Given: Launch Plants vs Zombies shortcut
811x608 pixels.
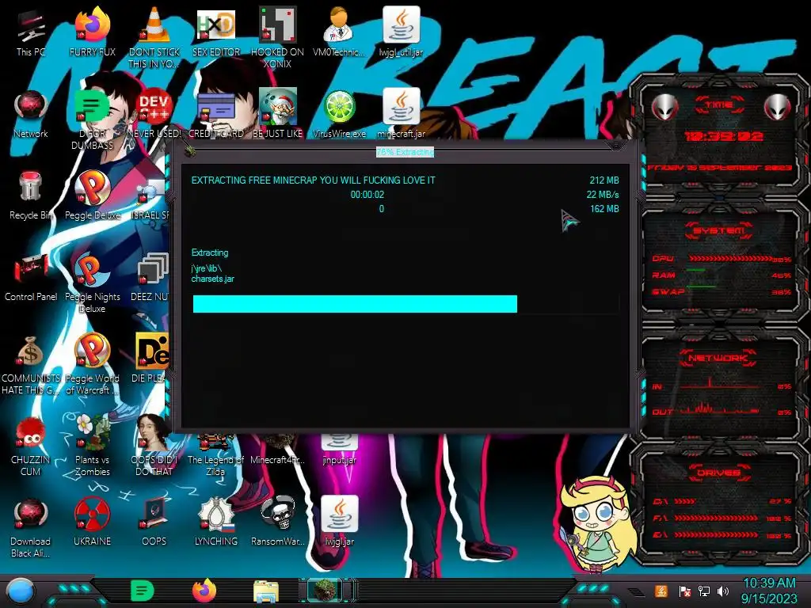Looking at the screenshot, I should pos(92,446).
